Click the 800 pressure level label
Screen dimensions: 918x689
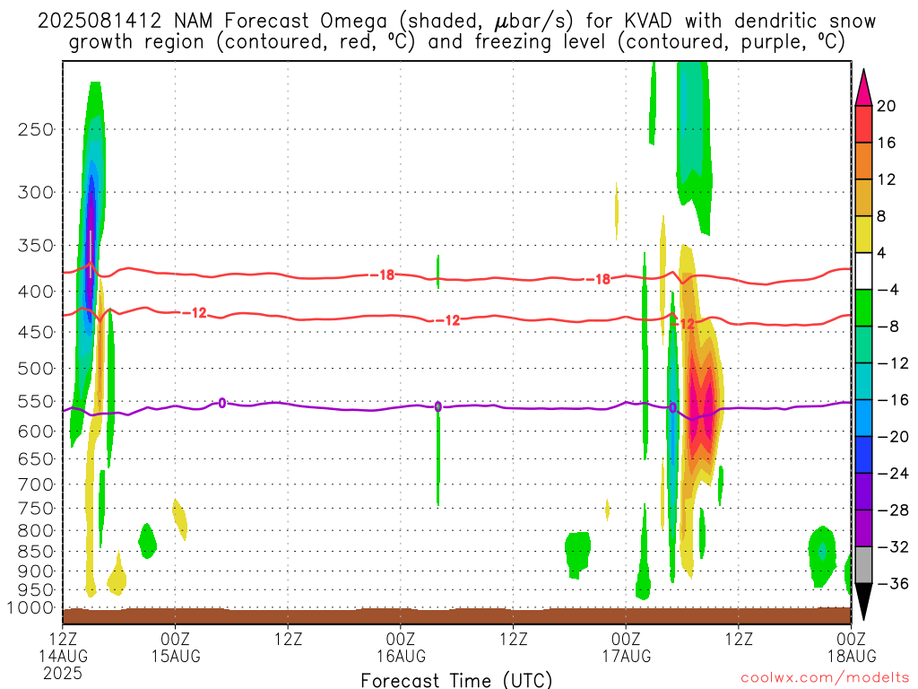point(36,531)
